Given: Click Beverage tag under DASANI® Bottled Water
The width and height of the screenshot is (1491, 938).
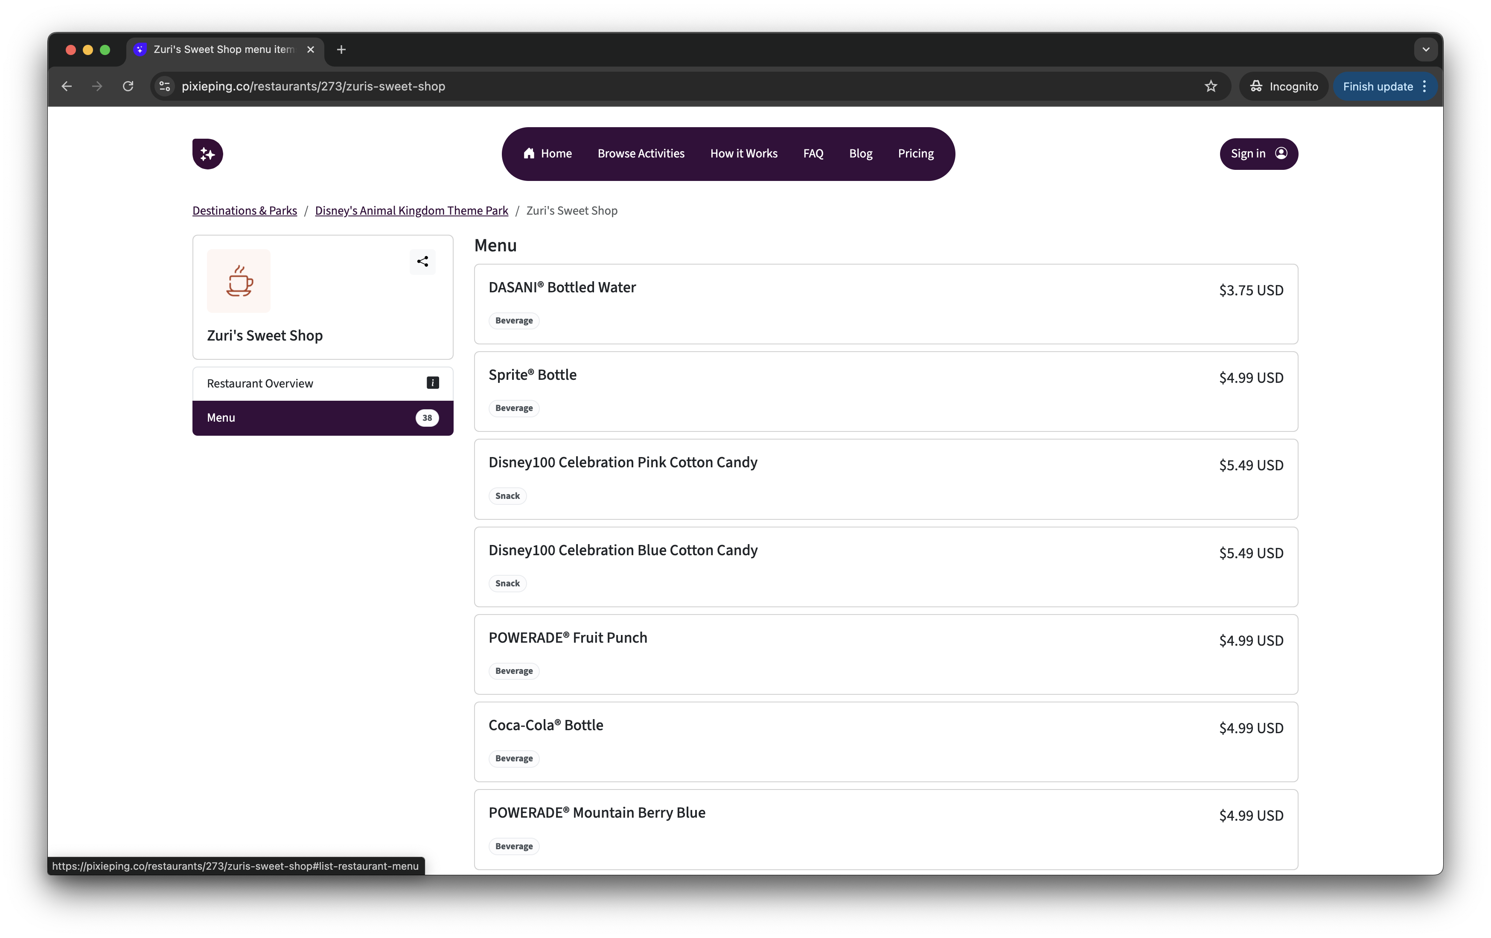Looking at the screenshot, I should pos(514,321).
